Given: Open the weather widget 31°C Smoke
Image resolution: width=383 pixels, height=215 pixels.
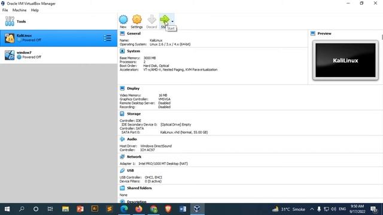Looking at the screenshot, I should tap(289, 209).
